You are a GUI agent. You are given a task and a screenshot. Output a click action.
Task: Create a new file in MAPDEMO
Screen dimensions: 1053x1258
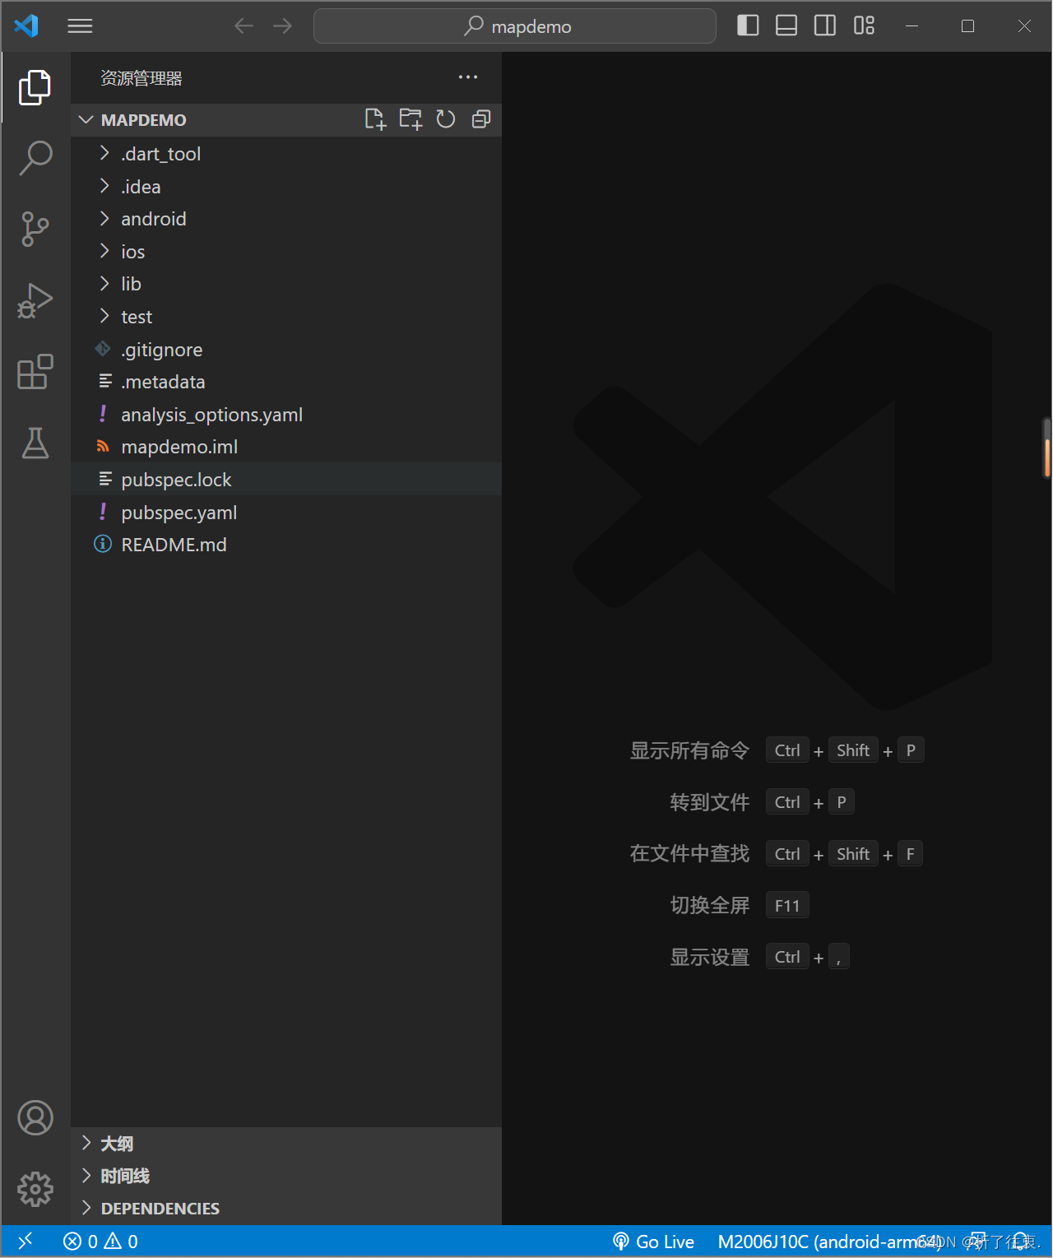[x=375, y=120]
